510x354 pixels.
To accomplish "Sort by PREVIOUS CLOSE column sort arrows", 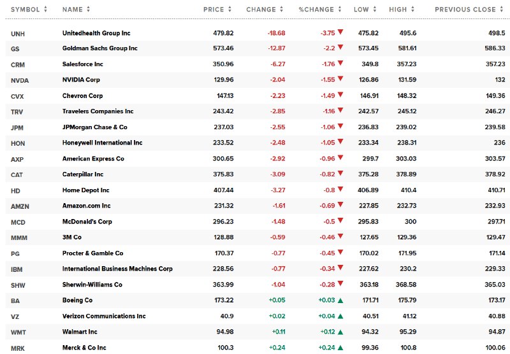I will tap(502, 10).
